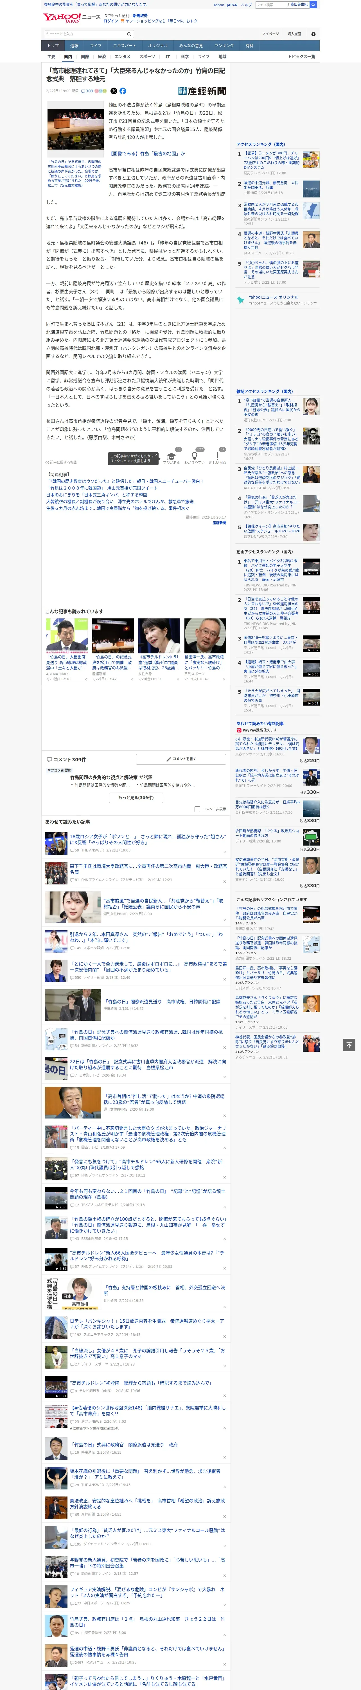The height and width of the screenshot is (1690, 361).
Task: Open トピックス一覧 link
Action: click(x=301, y=56)
